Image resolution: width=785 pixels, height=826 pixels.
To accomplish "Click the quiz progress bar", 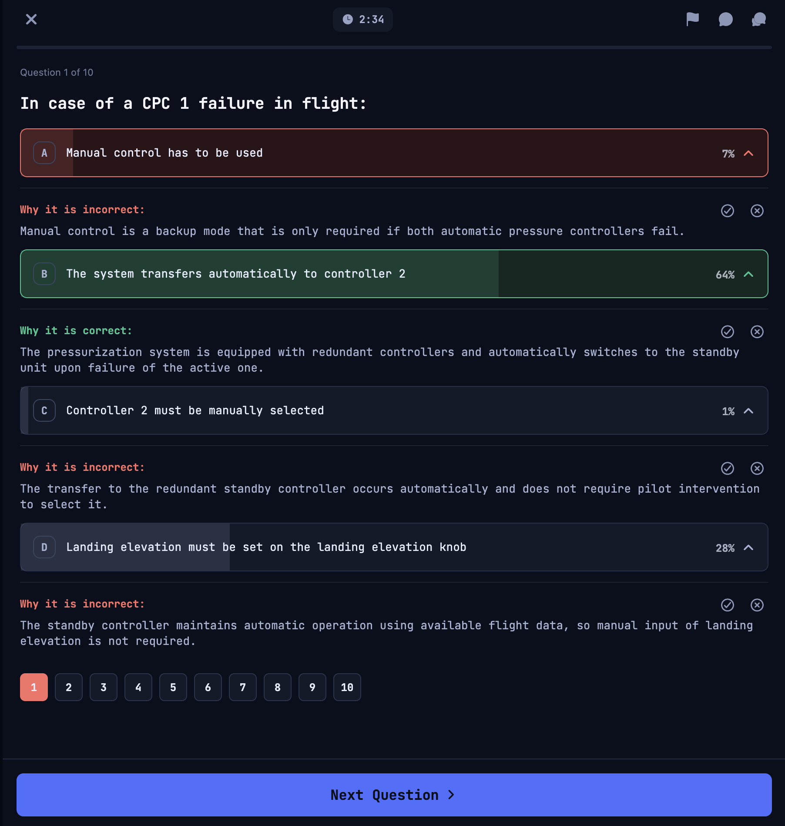I will (x=394, y=47).
